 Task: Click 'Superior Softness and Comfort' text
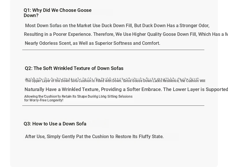point(128,43)
